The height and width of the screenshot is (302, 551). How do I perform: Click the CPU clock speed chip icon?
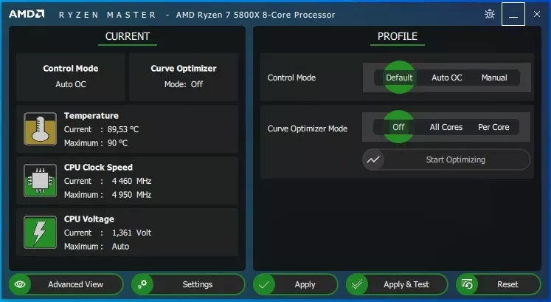click(40, 180)
